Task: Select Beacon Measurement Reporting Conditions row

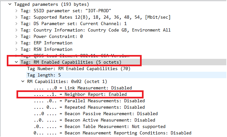Action: [x=113, y=133]
